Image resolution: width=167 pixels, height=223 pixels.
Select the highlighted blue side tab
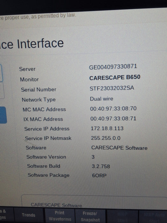coord(3,115)
